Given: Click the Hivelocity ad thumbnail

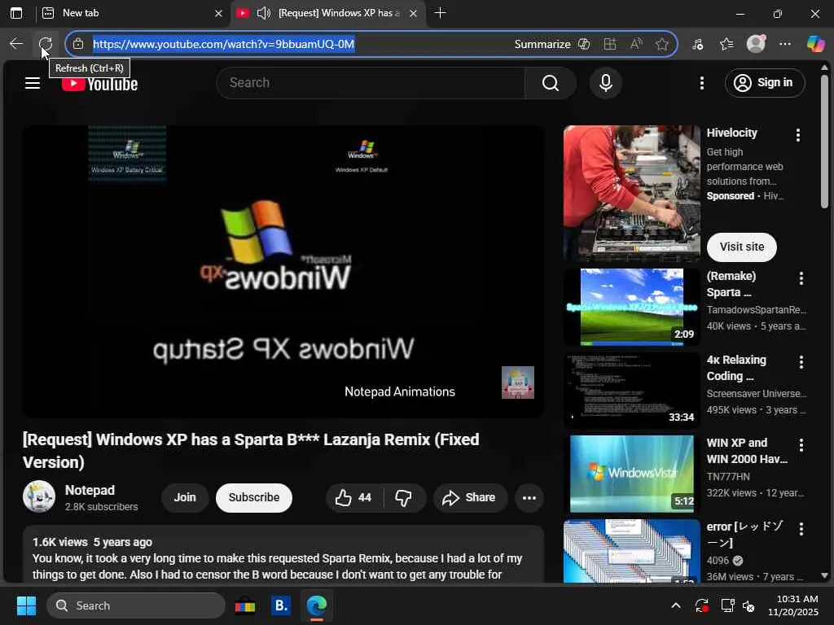Looking at the screenshot, I should [x=632, y=194].
